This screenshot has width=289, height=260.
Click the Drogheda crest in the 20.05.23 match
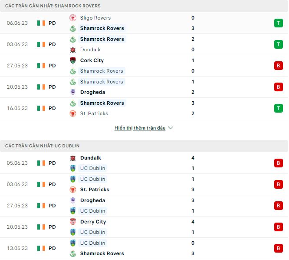coord(73,92)
